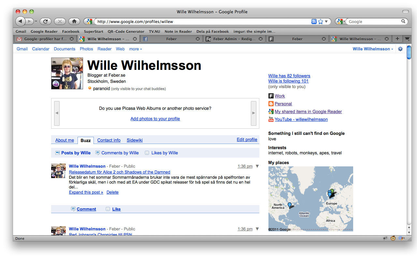Open a new tab with plus button
The width and height of the screenshot is (417, 259).
pyautogui.click(x=397, y=39)
